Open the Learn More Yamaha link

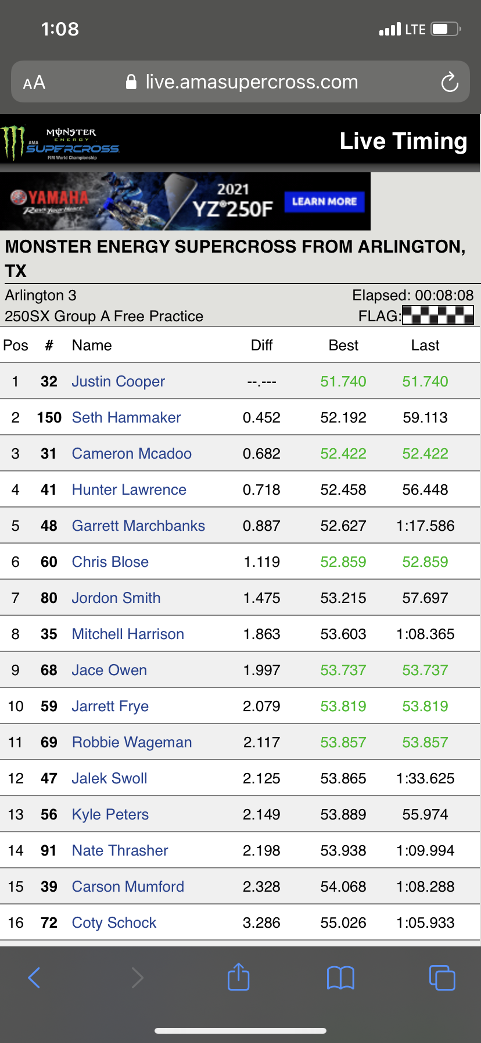(324, 201)
